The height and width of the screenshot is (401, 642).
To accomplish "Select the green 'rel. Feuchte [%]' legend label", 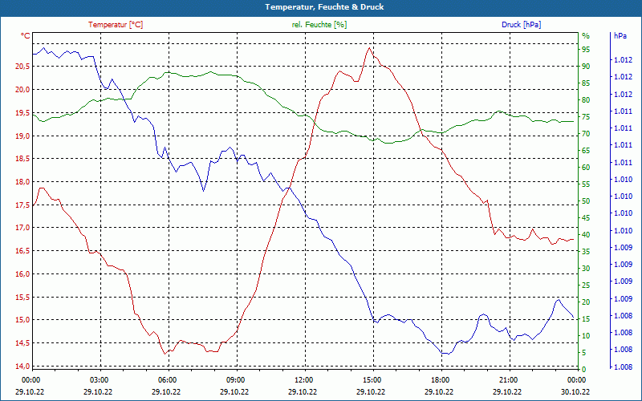I will [x=319, y=25].
